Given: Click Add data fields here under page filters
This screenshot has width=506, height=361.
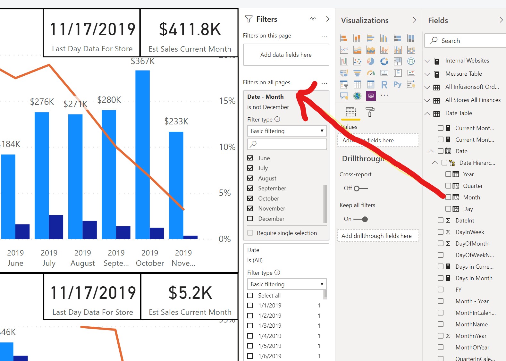Looking at the screenshot, I should point(286,55).
